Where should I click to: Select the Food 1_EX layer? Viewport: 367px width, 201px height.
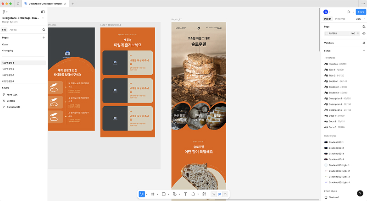12,94
